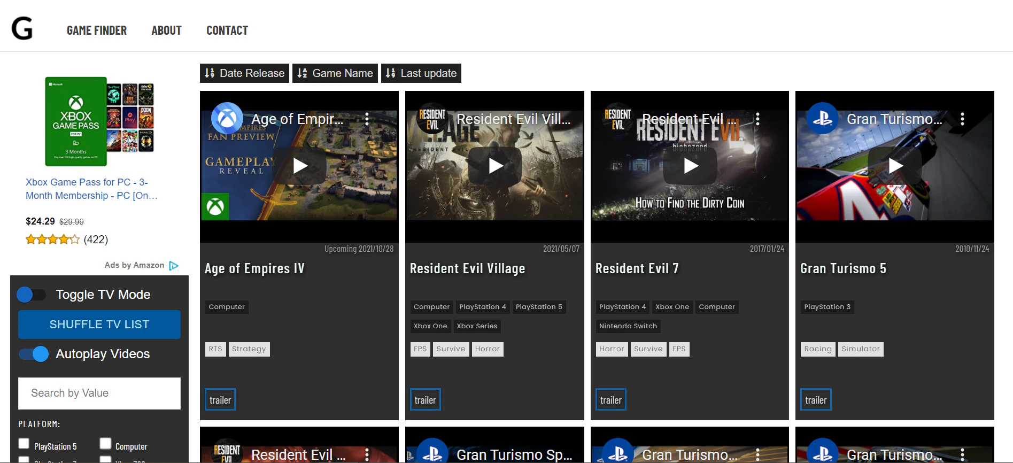Open video options on Gran Turismo 5 video

tap(962, 119)
